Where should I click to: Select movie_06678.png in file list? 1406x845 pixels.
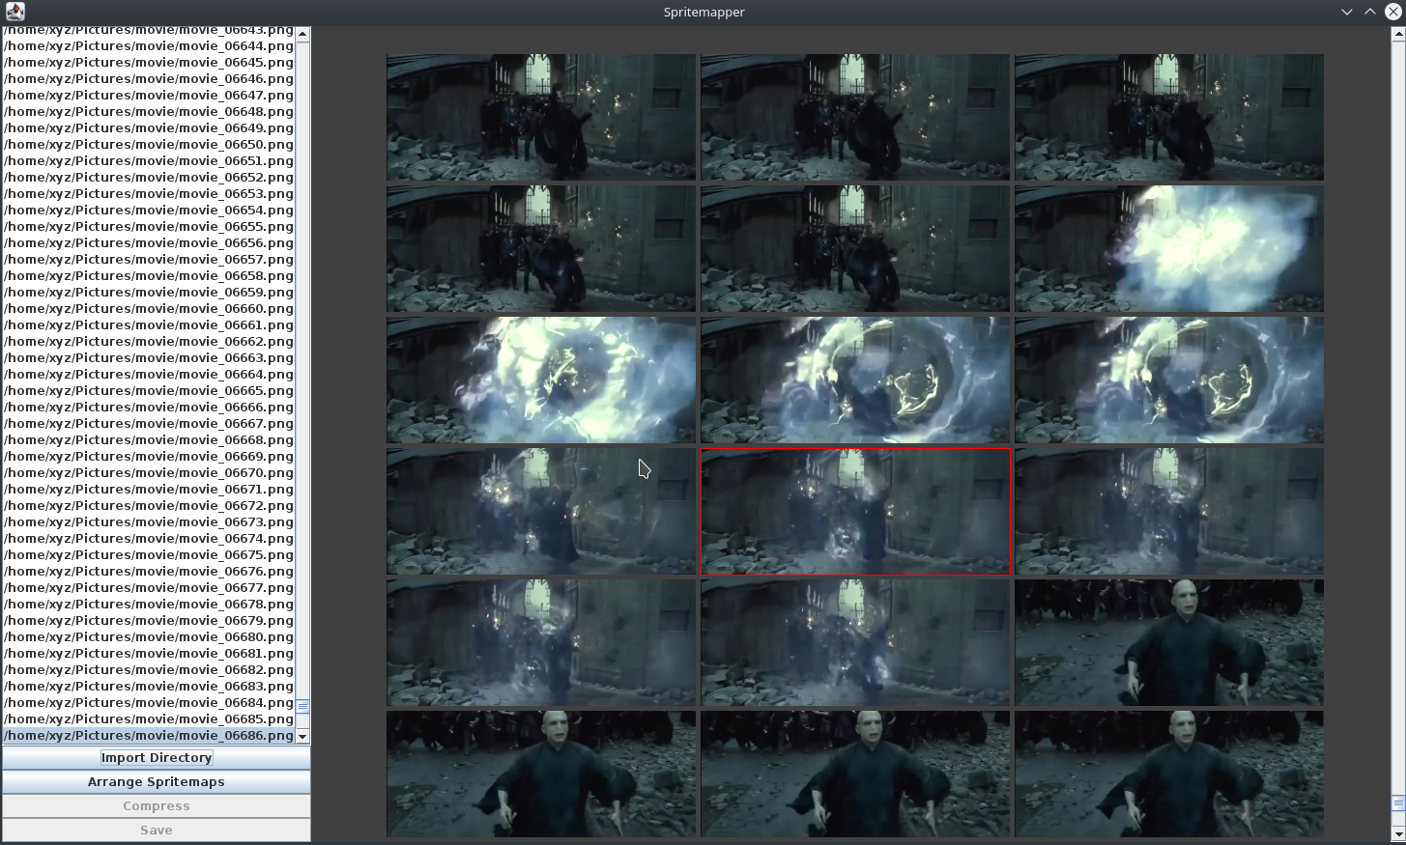pos(149,604)
